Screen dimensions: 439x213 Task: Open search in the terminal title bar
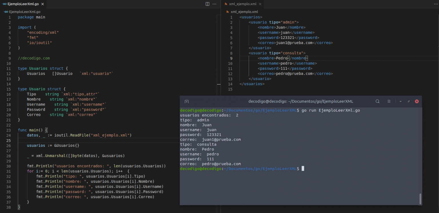pos(378,101)
